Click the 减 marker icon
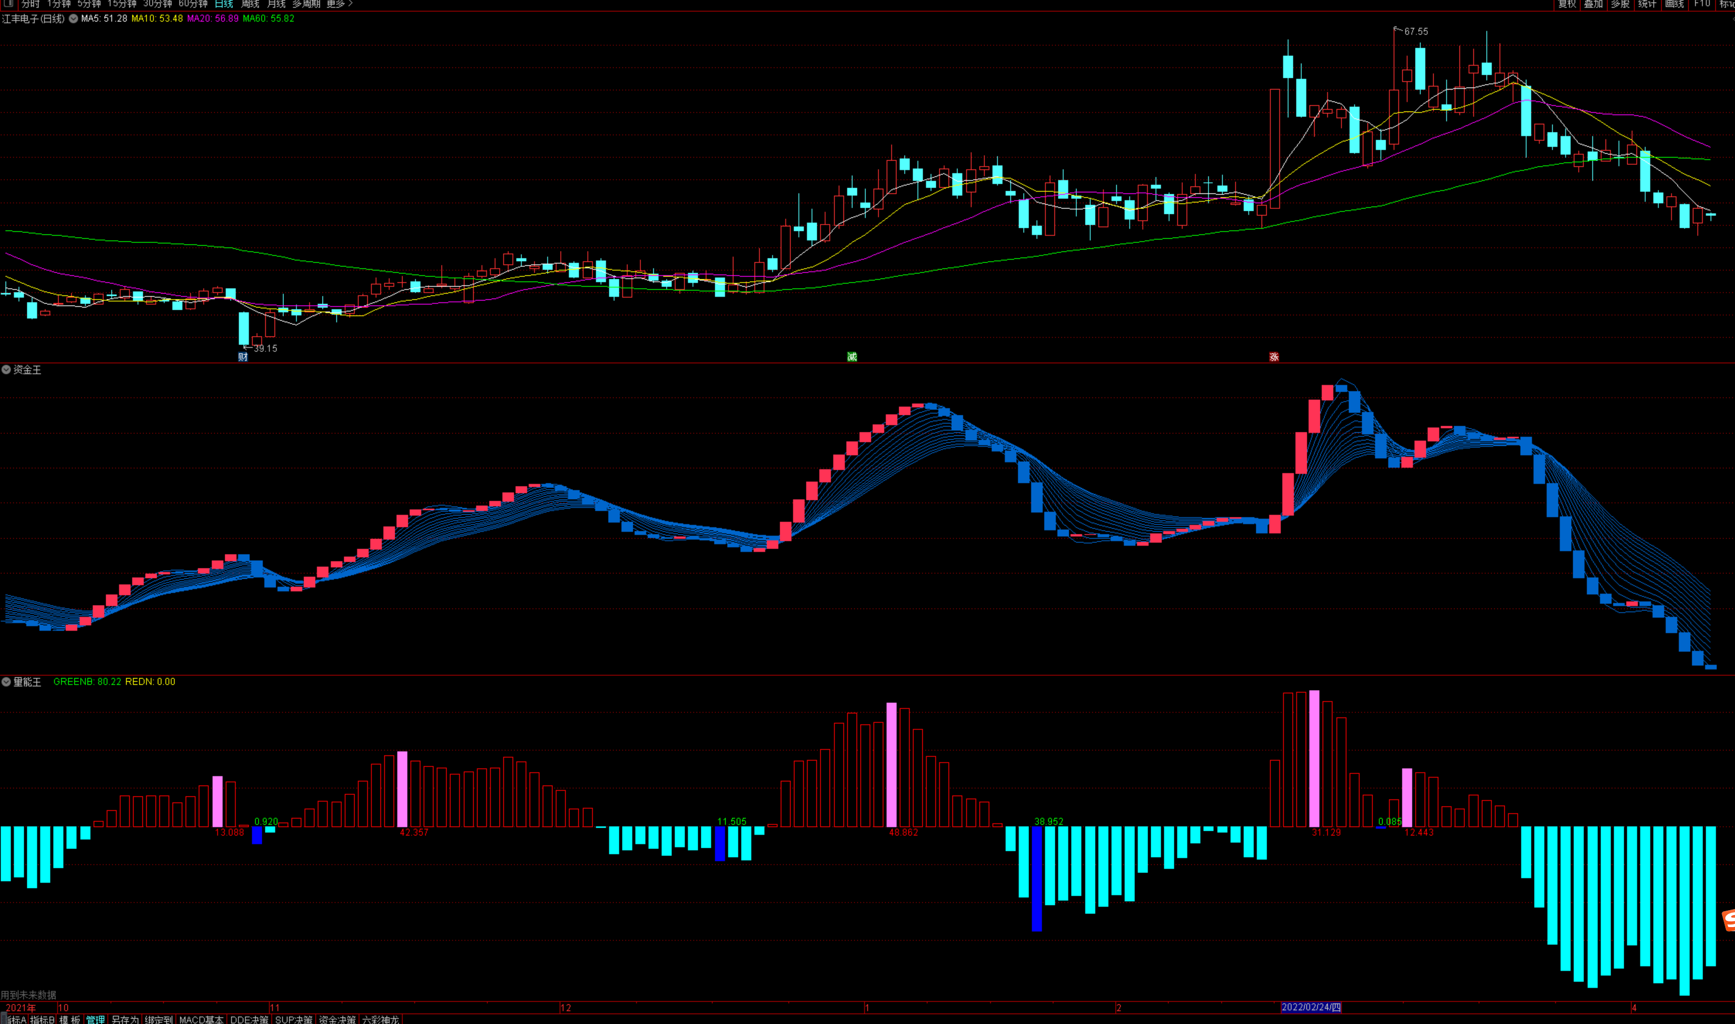This screenshot has height=1024, width=1735. tap(852, 357)
